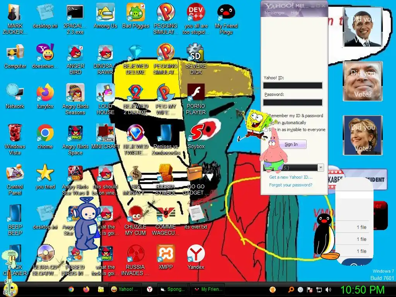The image size is (396, 297).
Task: Launch the XMPP desktop icon
Action: pos(166,257)
